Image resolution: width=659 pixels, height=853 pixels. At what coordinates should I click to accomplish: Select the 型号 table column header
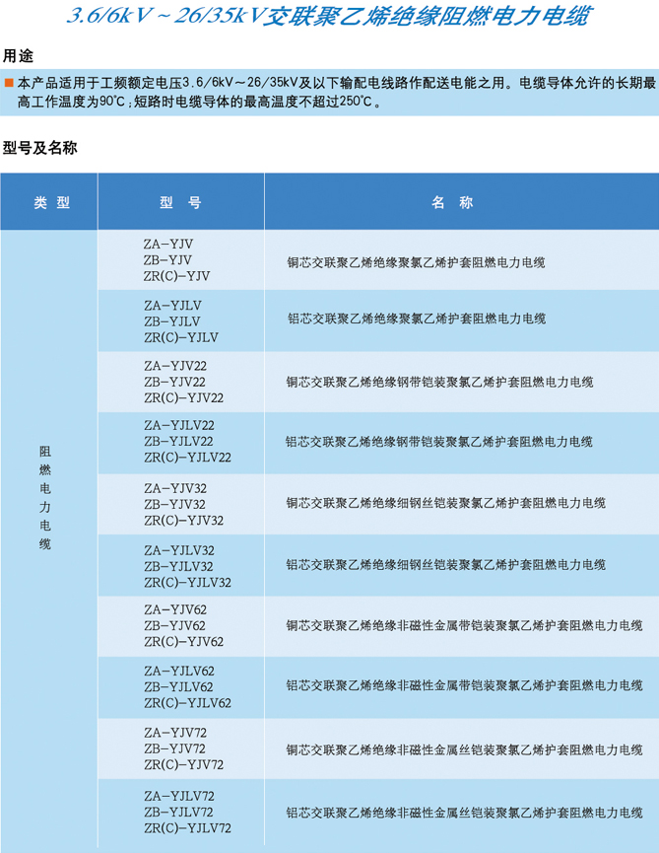coord(180,202)
